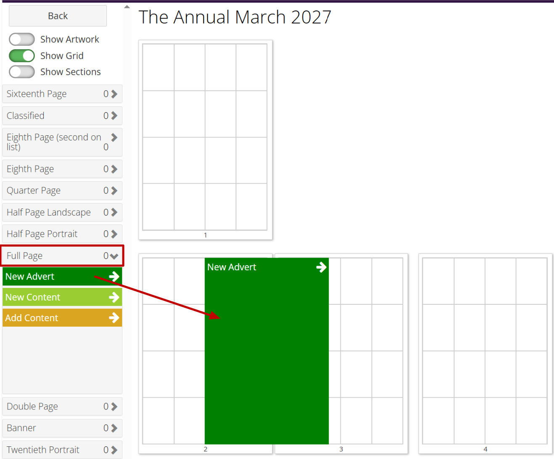The height and width of the screenshot is (459, 554).
Task: Expand the Banner chevron
Action: pyautogui.click(x=114, y=428)
